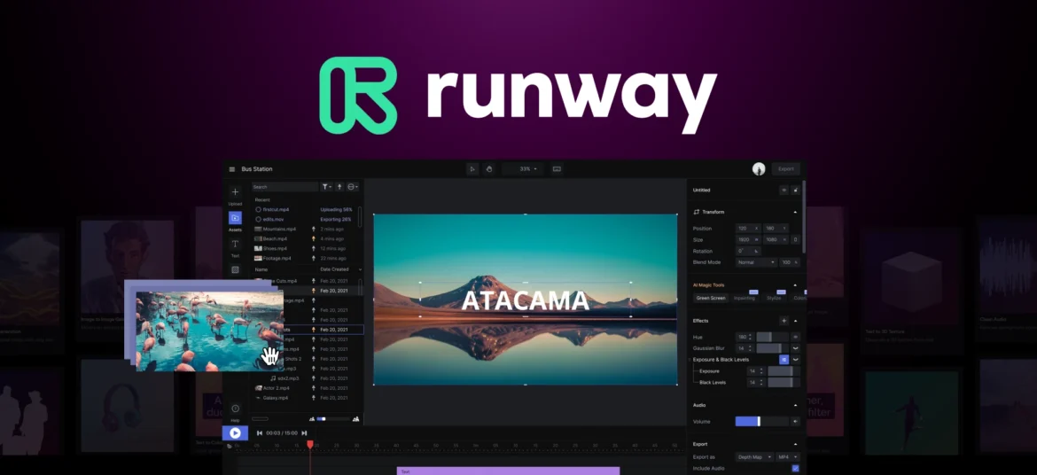Screen dimensions: 1037x475
Task: Click the red timeline playhead marker
Action: coord(309,445)
